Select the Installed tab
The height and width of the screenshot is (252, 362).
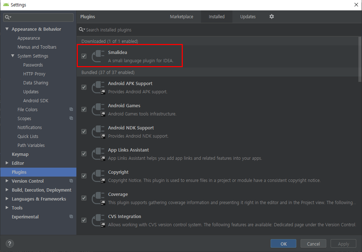point(217,17)
